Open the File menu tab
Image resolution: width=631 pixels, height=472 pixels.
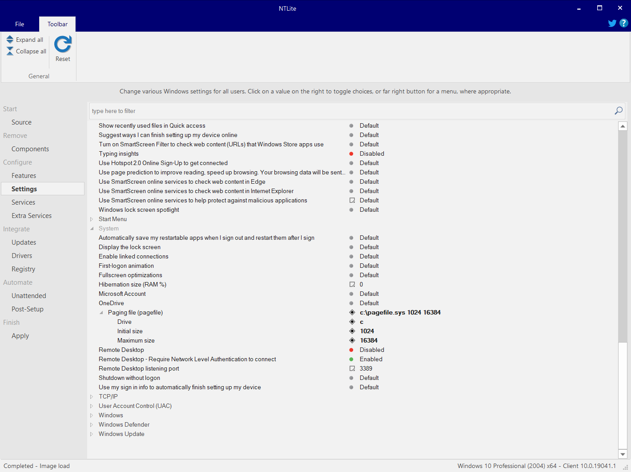20,24
